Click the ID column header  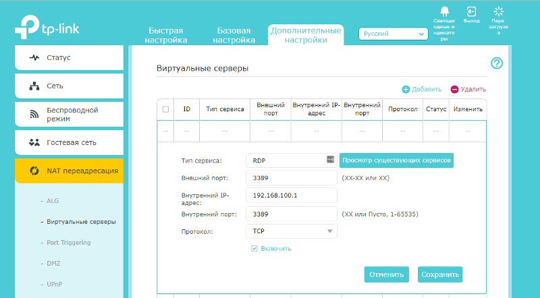click(x=187, y=109)
